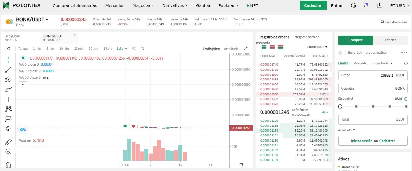Screen dimensions: 412x171
Task: Show sell orders only view
Action: click(272, 47)
